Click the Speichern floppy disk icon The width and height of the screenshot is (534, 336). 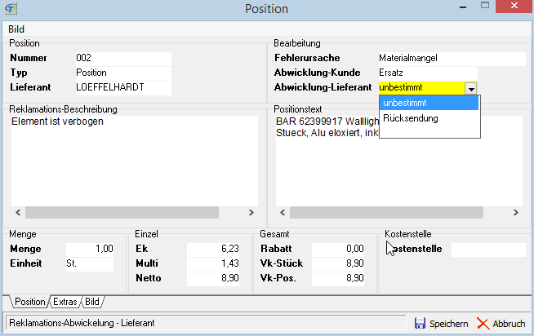[x=421, y=324]
